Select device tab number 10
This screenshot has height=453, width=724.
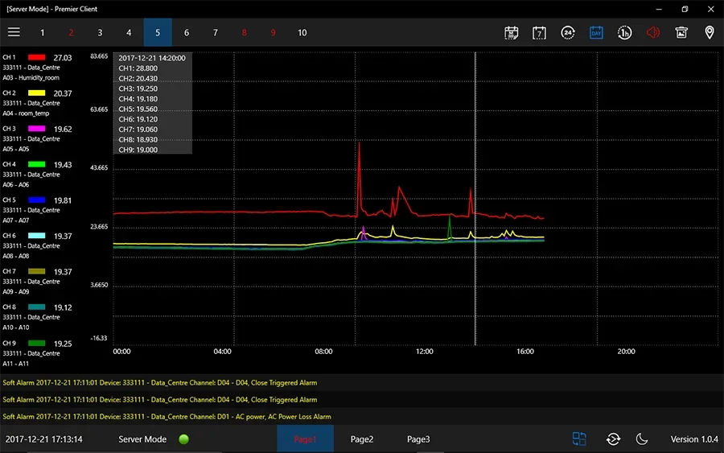pyautogui.click(x=302, y=33)
